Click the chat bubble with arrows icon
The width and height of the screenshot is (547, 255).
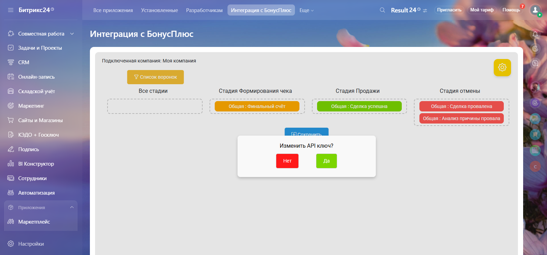click(535, 63)
